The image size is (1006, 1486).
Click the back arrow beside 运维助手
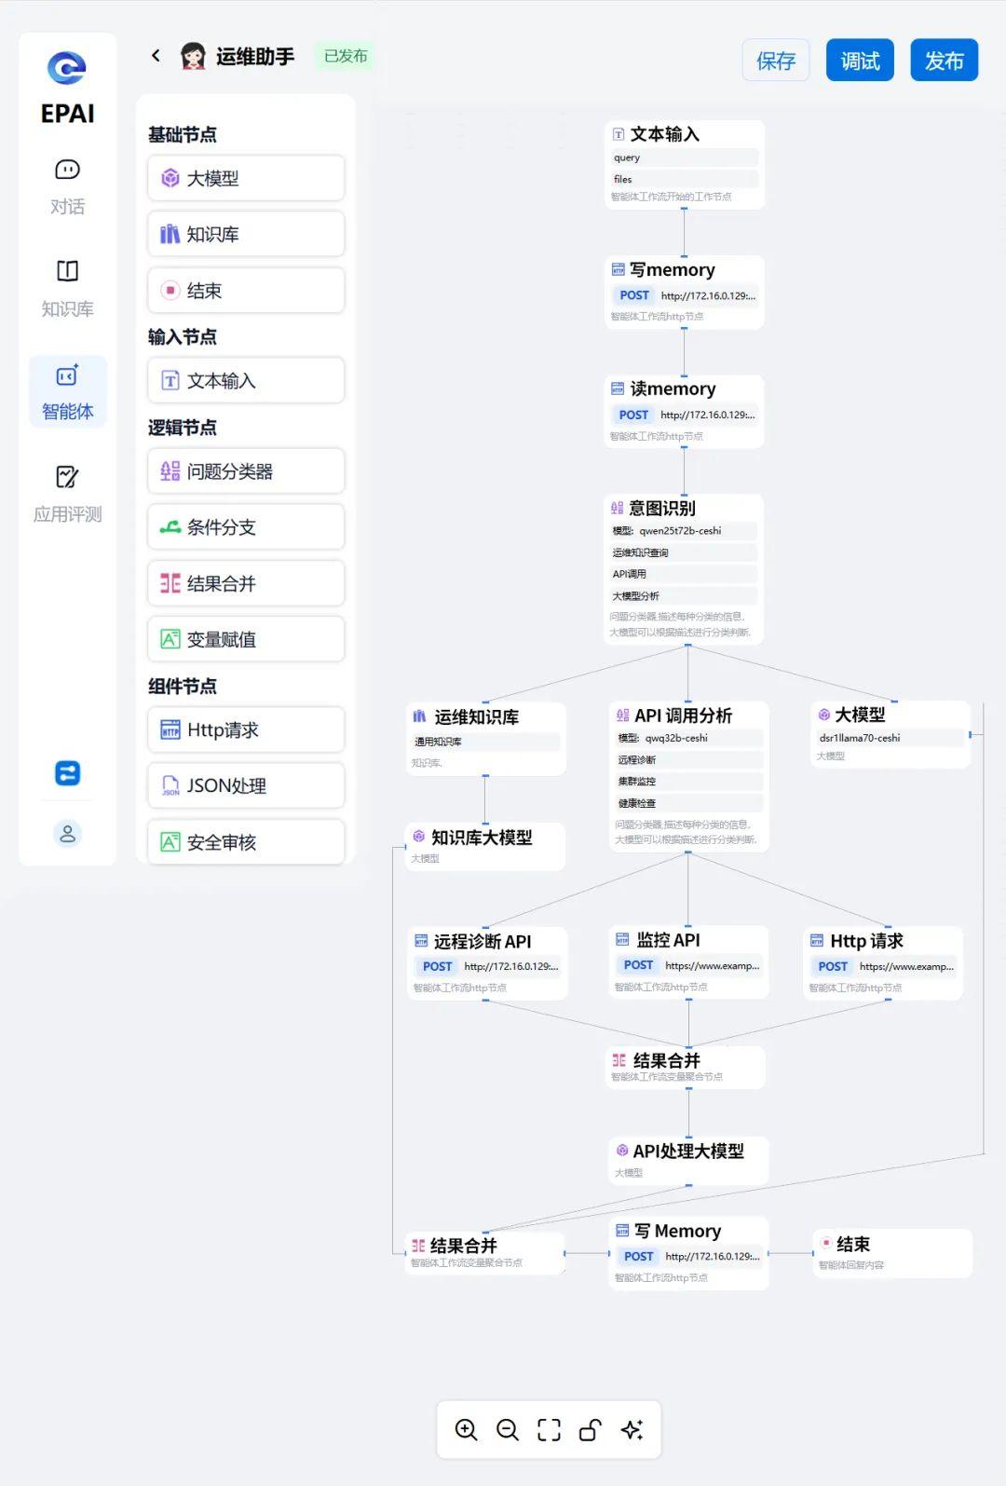[156, 56]
